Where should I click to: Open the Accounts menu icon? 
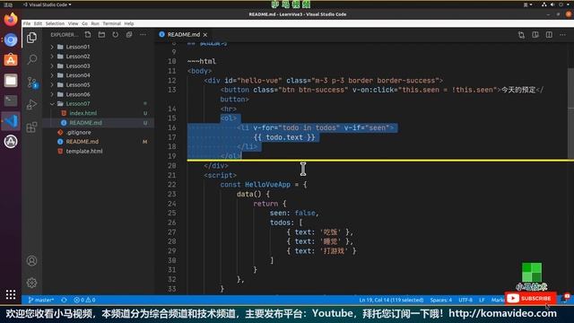pyautogui.click(x=32, y=261)
